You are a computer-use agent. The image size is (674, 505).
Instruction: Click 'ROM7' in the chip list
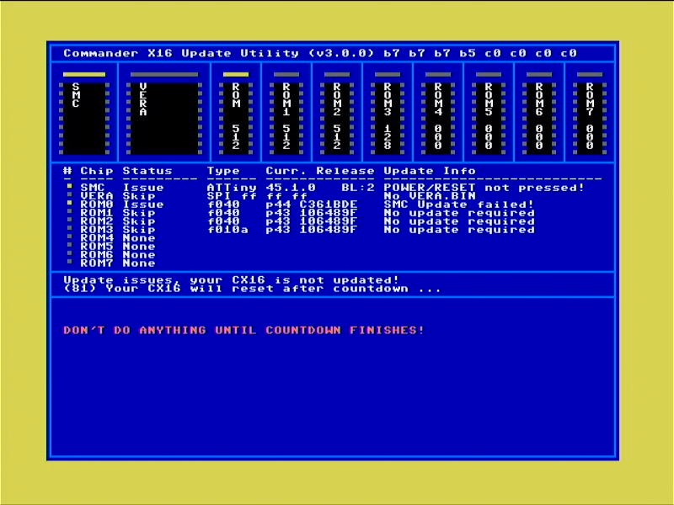(97, 263)
